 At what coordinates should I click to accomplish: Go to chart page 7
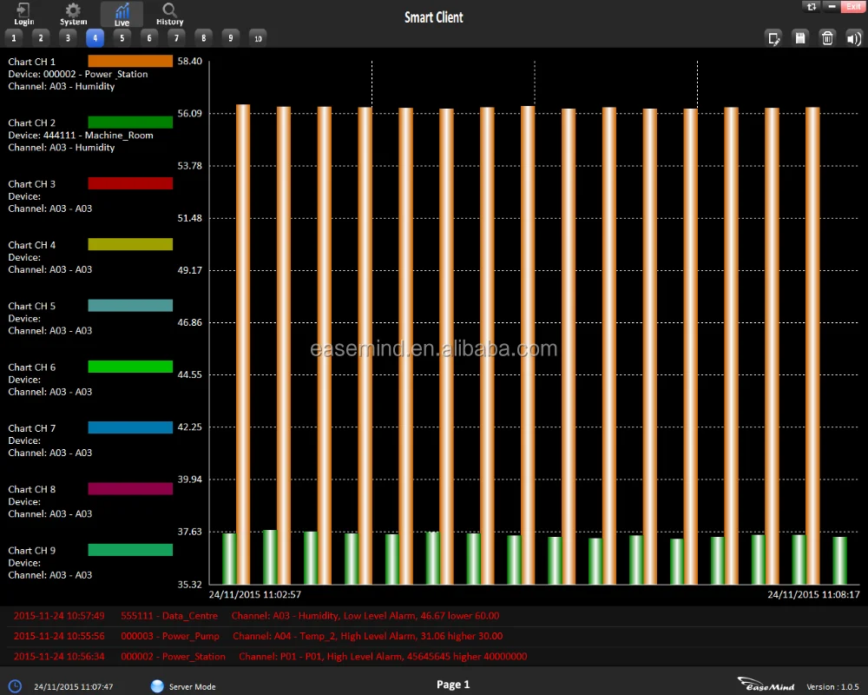point(176,37)
